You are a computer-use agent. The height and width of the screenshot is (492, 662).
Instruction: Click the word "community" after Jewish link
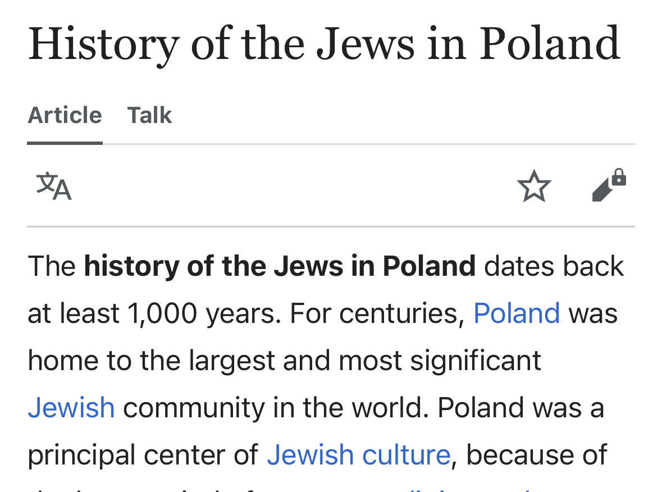[193, 408]
